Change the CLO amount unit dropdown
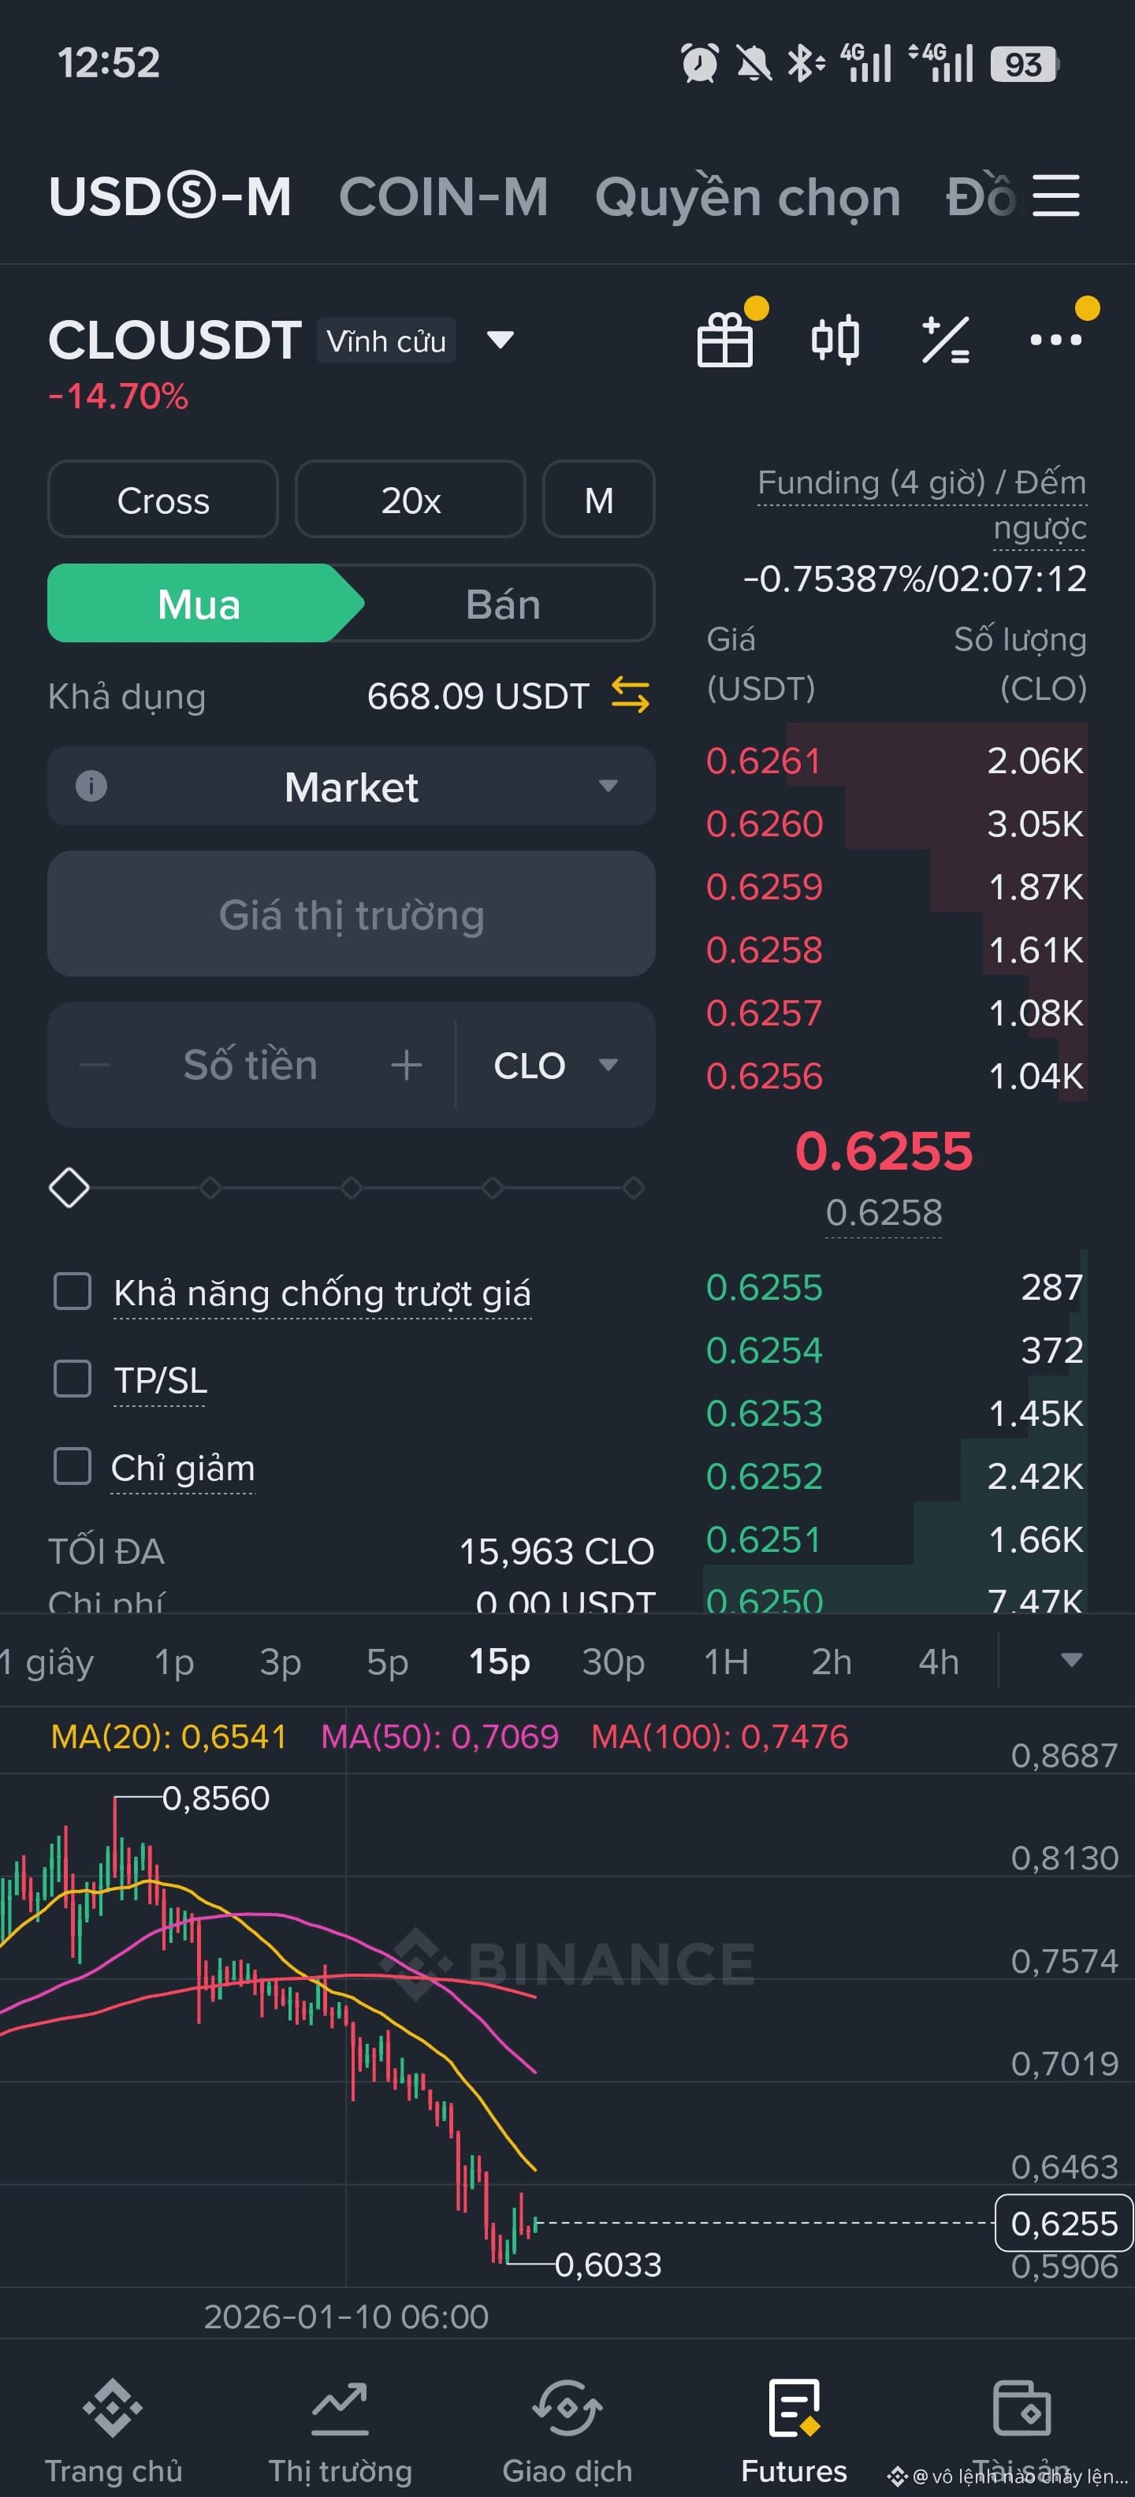This screenshot has width=1135, height=2497. click(556, 1066)
